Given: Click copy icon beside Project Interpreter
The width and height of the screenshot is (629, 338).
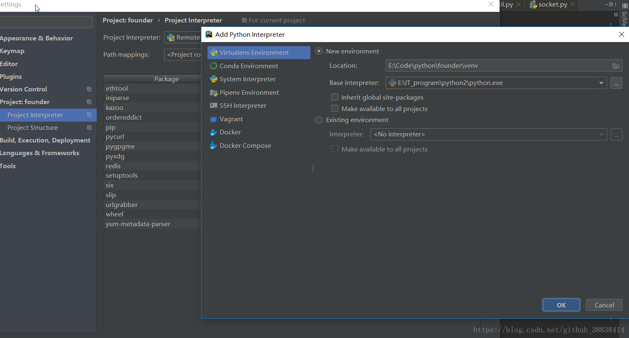Looking at the screenshot, I should 89,115.
